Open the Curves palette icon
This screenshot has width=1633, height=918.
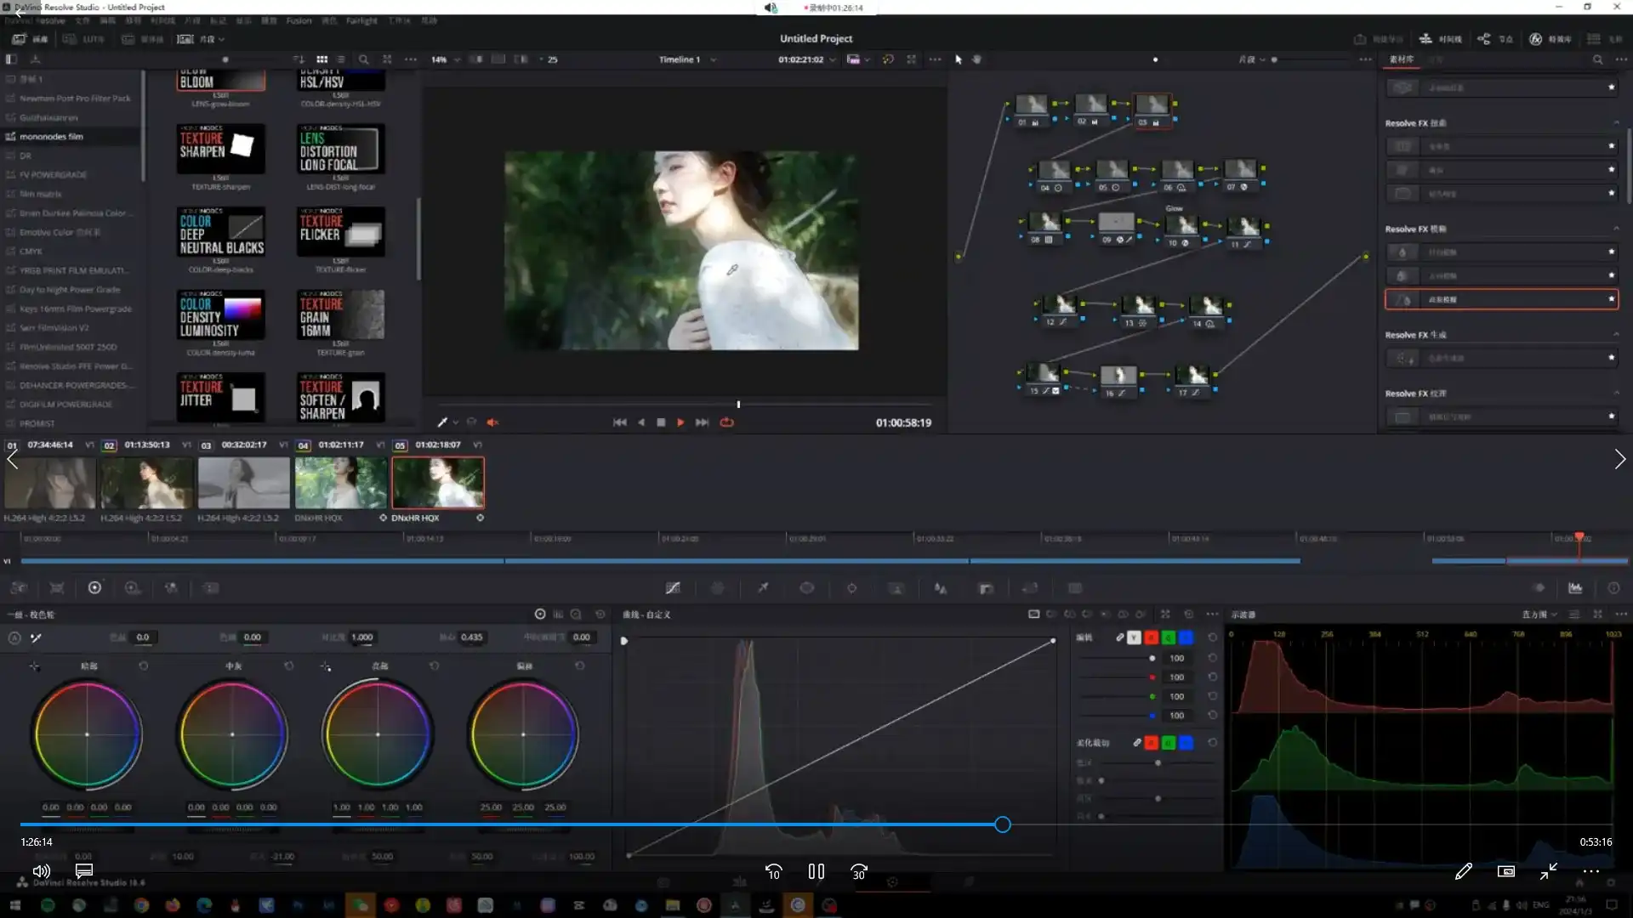673,588
